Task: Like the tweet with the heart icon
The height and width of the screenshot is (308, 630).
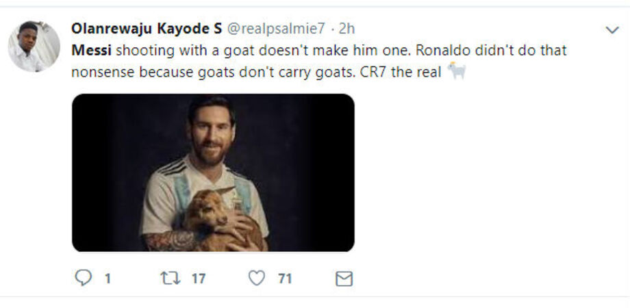Action: point(256,279)
